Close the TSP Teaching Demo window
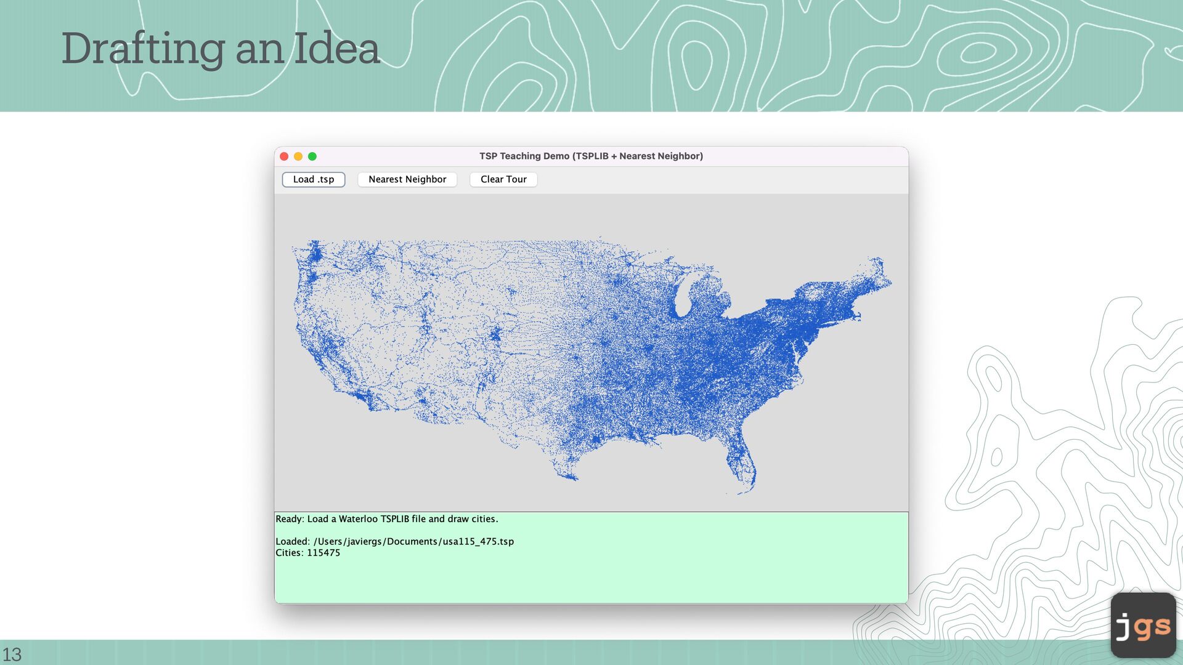1183x665 pixels. point(284,156)
